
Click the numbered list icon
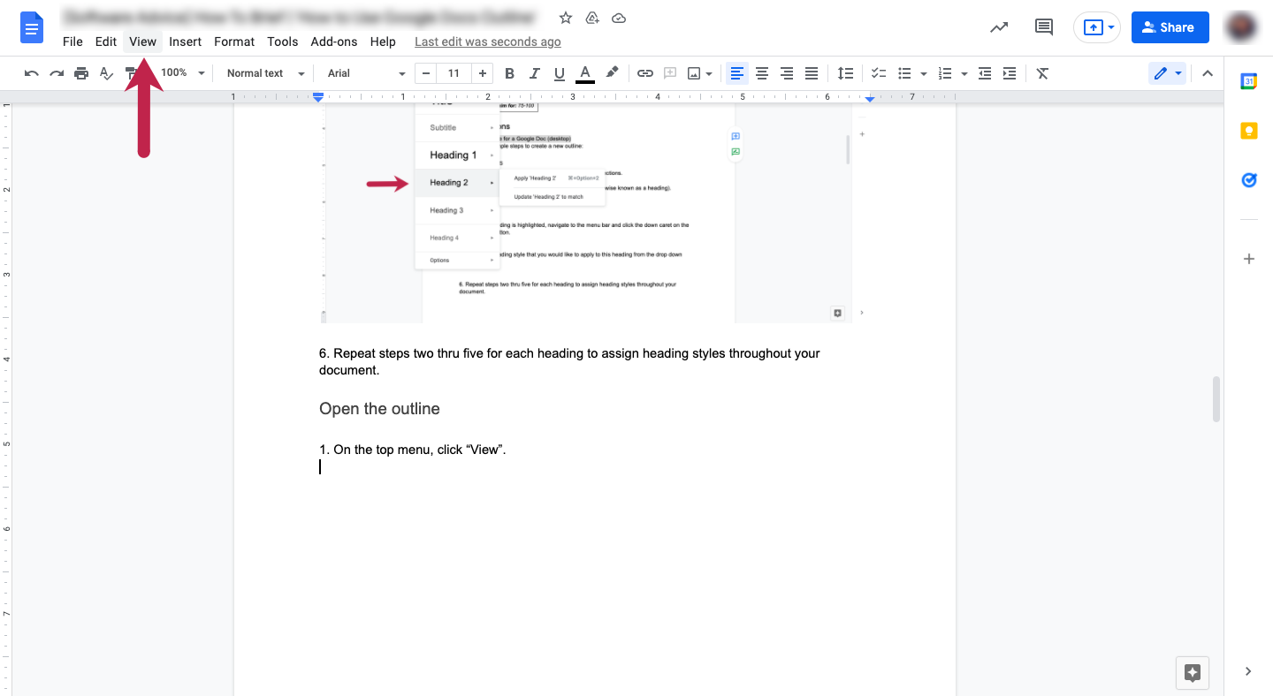pyautogui.click(x=945, y=73)
